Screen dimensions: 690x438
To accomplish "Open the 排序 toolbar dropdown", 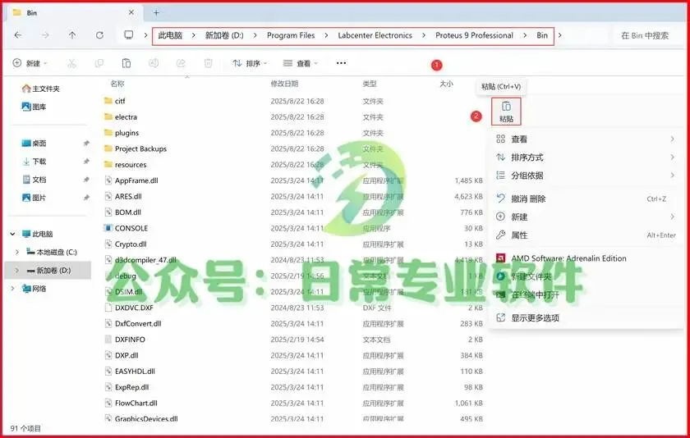I will 250,63.
